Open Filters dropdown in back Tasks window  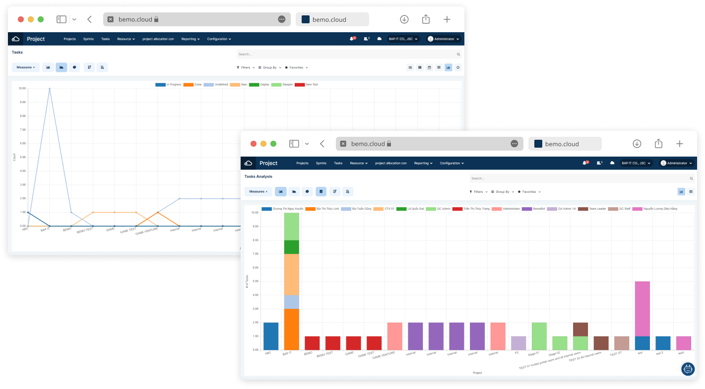pos(246,67)
